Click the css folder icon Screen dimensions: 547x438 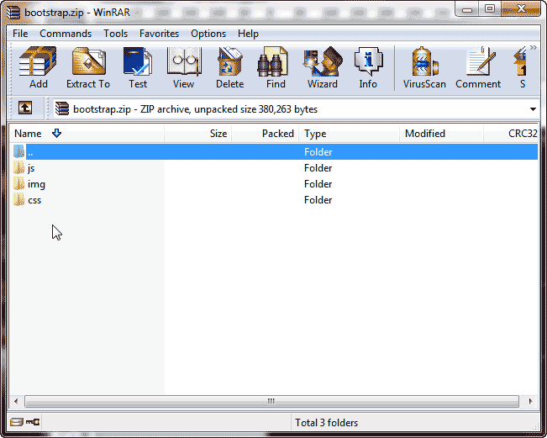click(x=18, y=200)
